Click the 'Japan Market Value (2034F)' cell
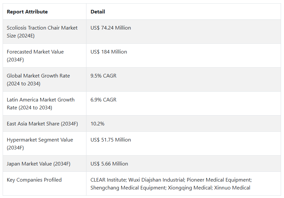Viewport: 284px width, 198px height. coord(38,164)
